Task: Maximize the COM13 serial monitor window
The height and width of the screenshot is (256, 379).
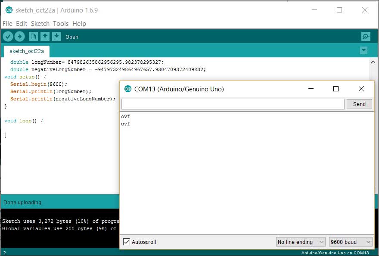Action: click(336, 89)
